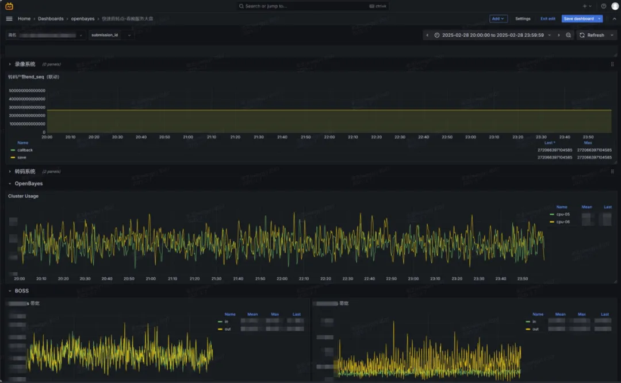Open the Dashboards breadcrumb

(x=51, y=18)
